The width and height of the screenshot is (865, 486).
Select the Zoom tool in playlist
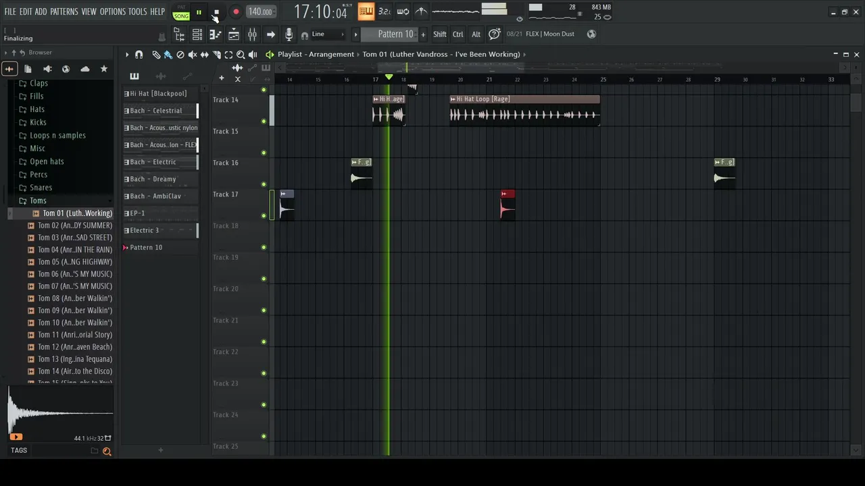241,55
